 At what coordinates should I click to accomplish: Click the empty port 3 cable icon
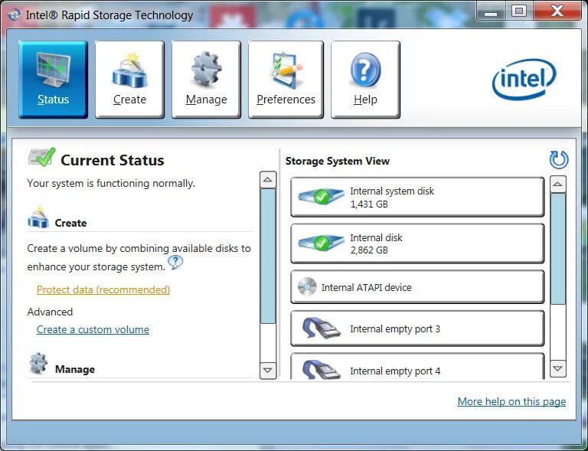click(x=321, y=328)
